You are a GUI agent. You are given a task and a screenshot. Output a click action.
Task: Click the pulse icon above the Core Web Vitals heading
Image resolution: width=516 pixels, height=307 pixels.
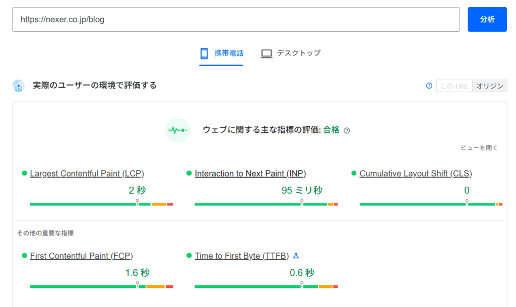(177, 130)
